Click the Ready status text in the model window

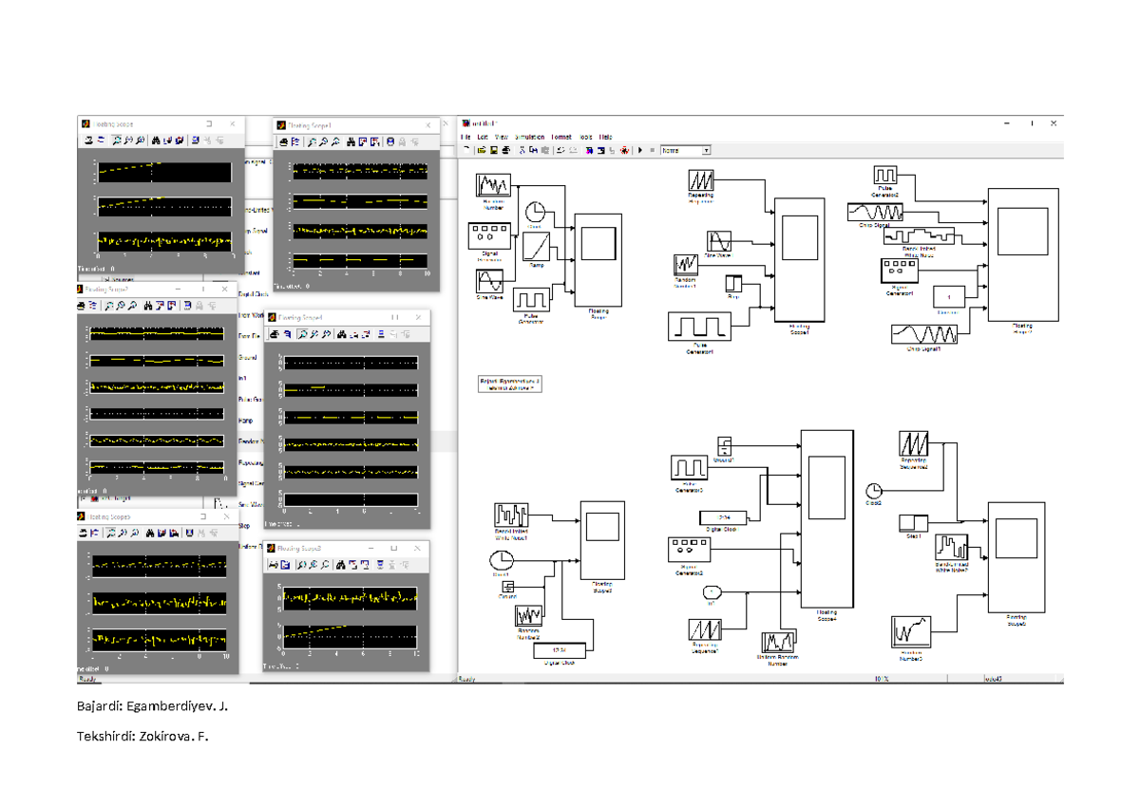coord(466,679)
